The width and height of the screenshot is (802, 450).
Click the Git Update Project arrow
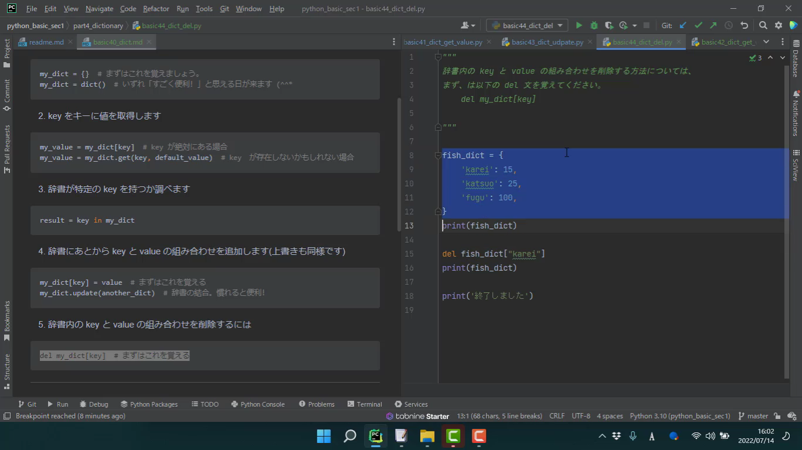pos(683,25)
